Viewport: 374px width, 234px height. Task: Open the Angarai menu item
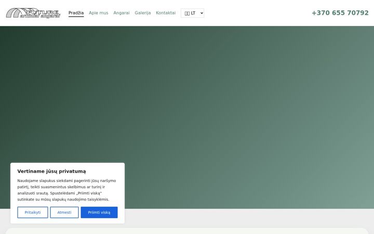click(122, 13)
